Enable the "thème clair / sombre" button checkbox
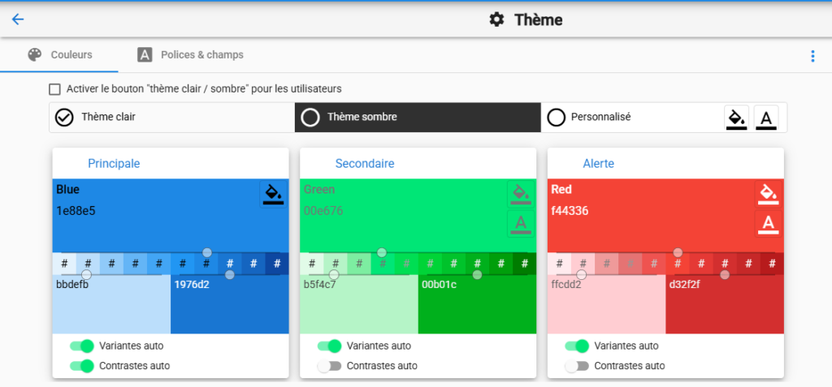 coord(55,88)
